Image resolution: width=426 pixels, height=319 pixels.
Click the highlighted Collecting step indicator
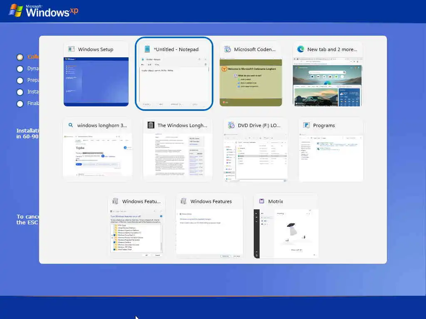click(x=20, y=57)
